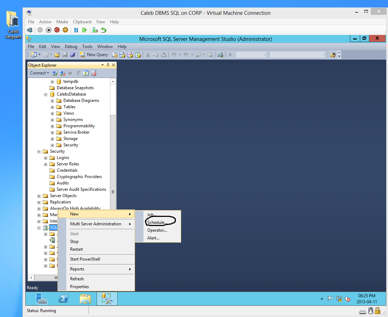Open the Action menu of VM Connection
The height and width of the screenshot is (317, 388).
click(x=45, y=22)
